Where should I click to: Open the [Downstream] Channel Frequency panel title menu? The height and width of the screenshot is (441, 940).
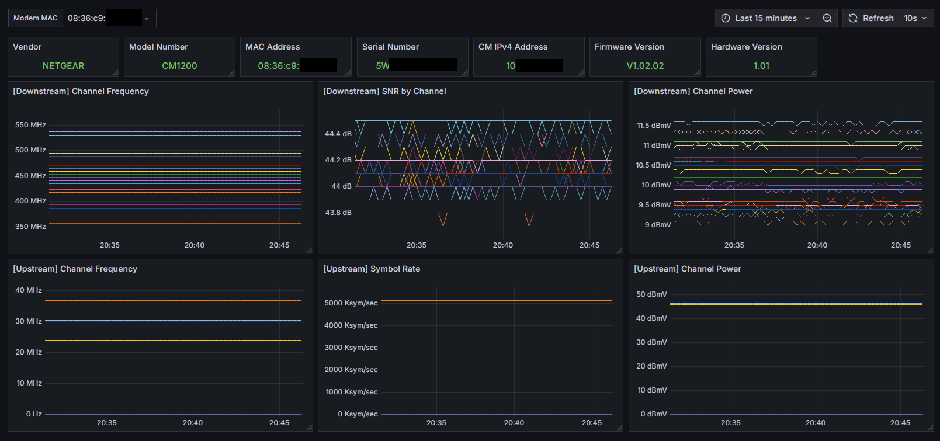[x=81, y=91]
